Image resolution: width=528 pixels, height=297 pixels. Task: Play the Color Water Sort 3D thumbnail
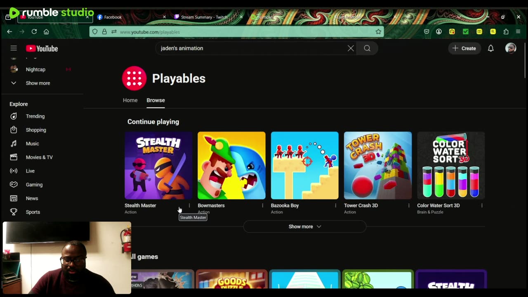click(x=451, y=165)
